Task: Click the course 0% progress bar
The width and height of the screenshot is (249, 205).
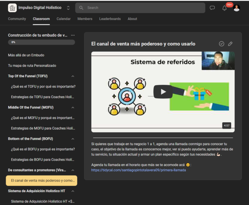Action: point(41,42)
